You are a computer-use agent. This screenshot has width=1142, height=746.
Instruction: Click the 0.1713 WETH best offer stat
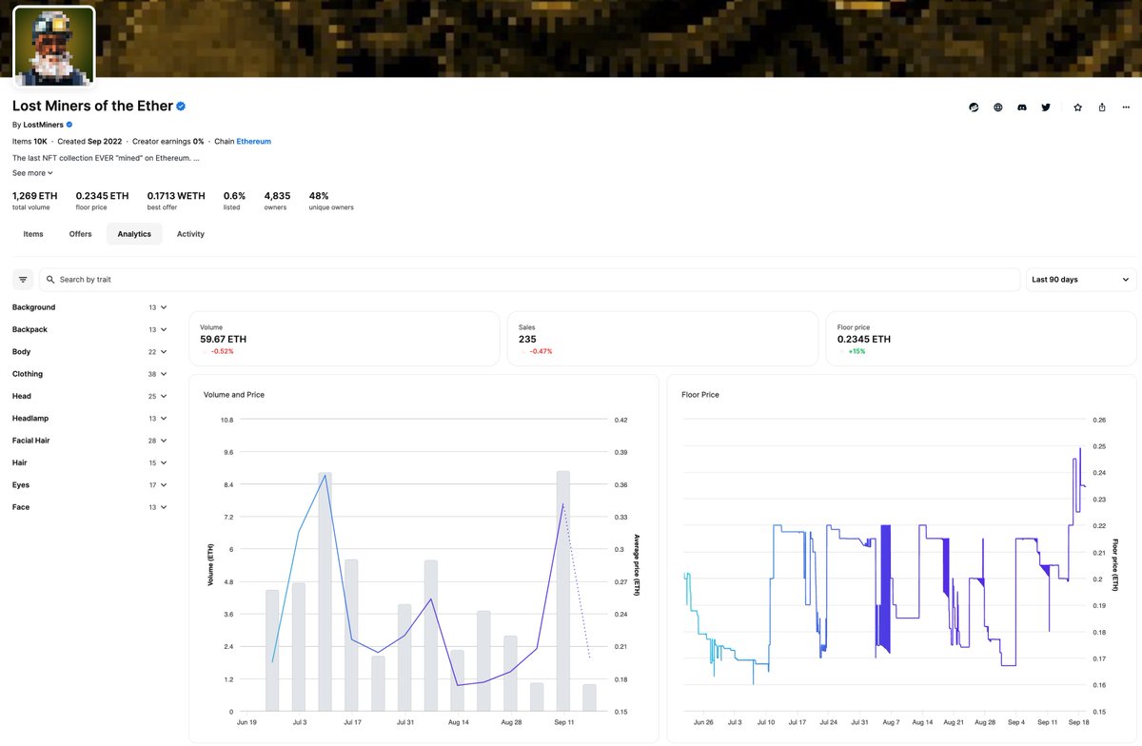click(176, 201)
